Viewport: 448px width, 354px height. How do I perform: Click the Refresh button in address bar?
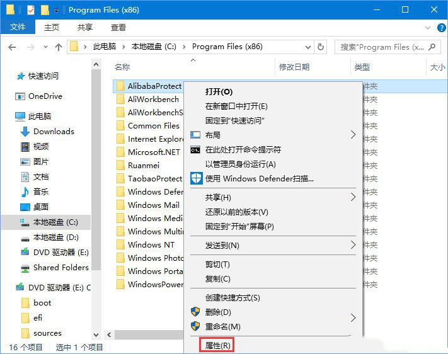coord(321,47)
